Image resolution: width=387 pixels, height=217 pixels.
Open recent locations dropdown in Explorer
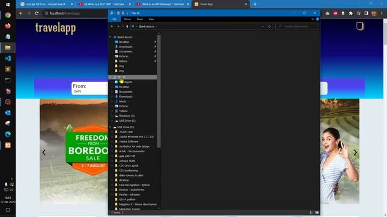[x=123, y=27]
